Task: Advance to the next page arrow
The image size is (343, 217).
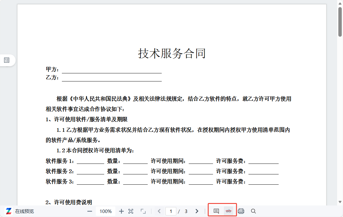Action: 197,211
